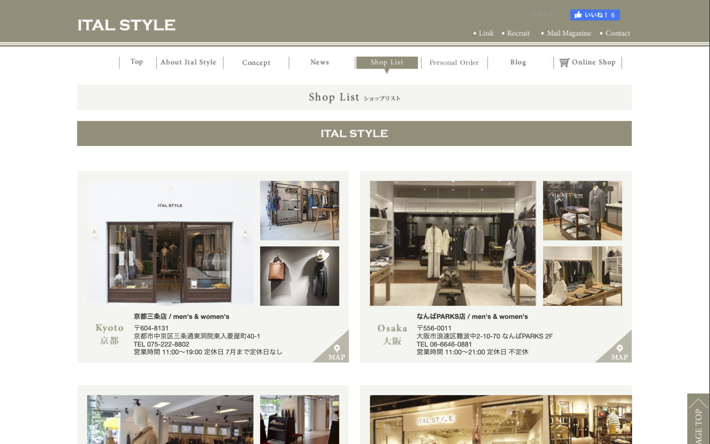View bottom-left shoe shelf photo
Screen dimensions: 710x444
(x=300, y=419)
